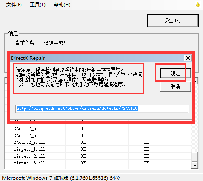Click the 退出(X) exit button
This screenshot has width=203, height=181.
point(173,21)
